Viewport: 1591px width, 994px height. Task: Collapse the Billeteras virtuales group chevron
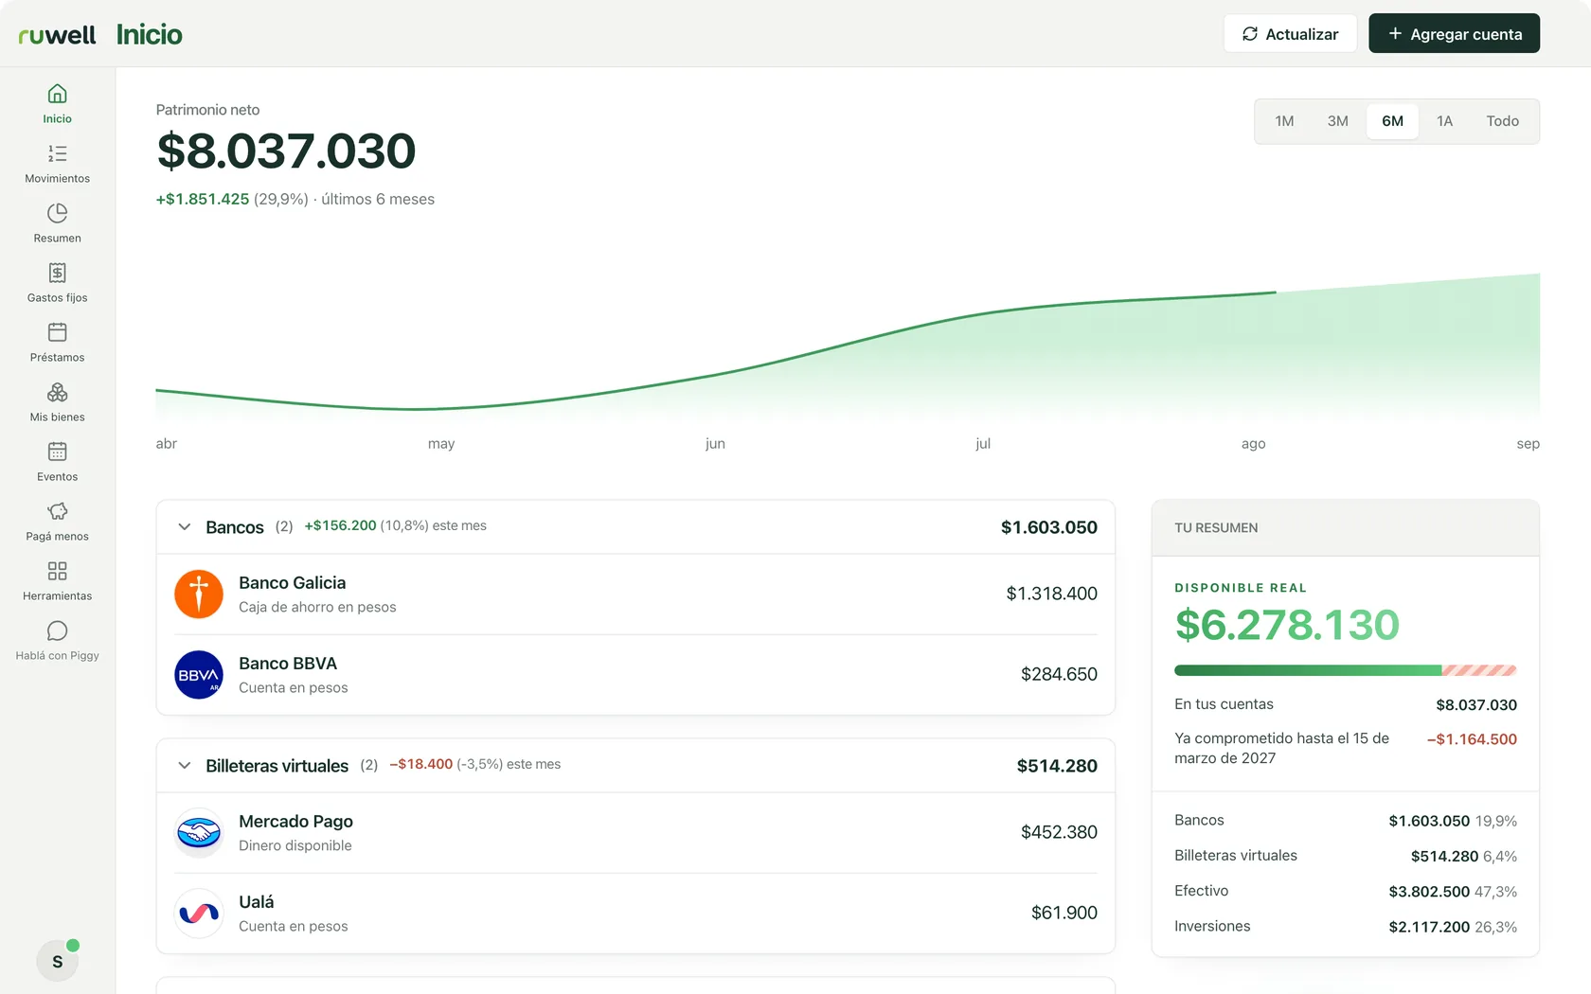[x=185, y=766]
